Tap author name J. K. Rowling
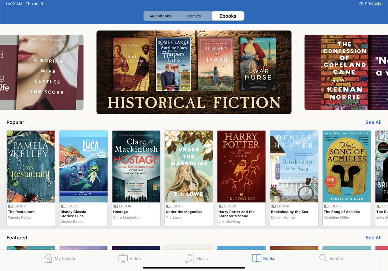388x271 pixels. 229,222
